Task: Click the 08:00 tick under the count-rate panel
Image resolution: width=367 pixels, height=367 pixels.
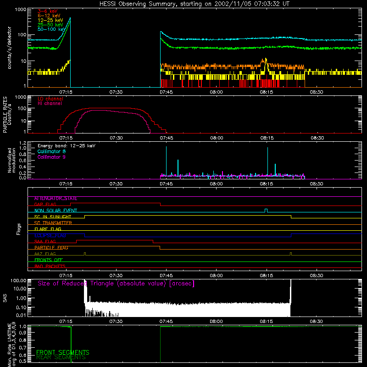Action: pyautogui.click(x=216, y=92)
